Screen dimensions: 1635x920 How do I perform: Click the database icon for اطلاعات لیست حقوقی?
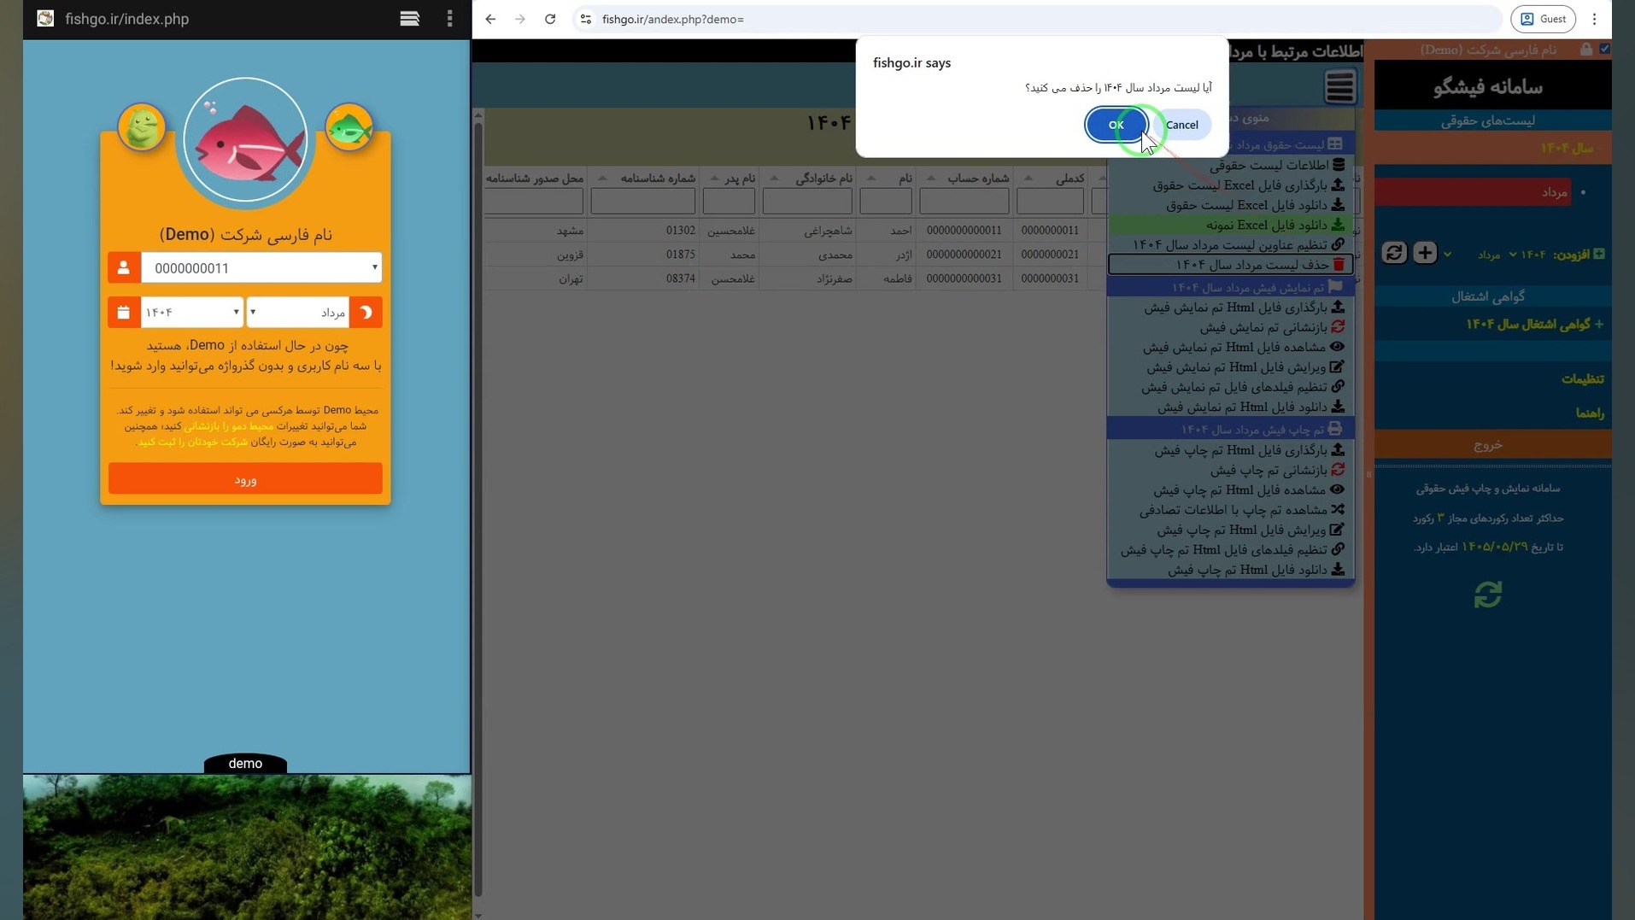click(1339, 165)
